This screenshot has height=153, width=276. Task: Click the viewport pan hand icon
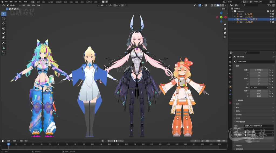(225, 29)
